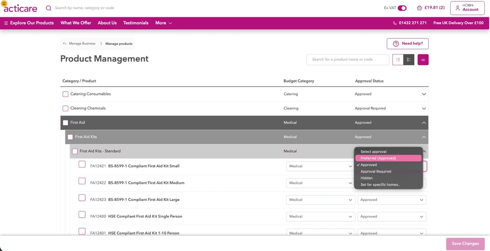Click the search magnifier icon in header

coord(48,8)
